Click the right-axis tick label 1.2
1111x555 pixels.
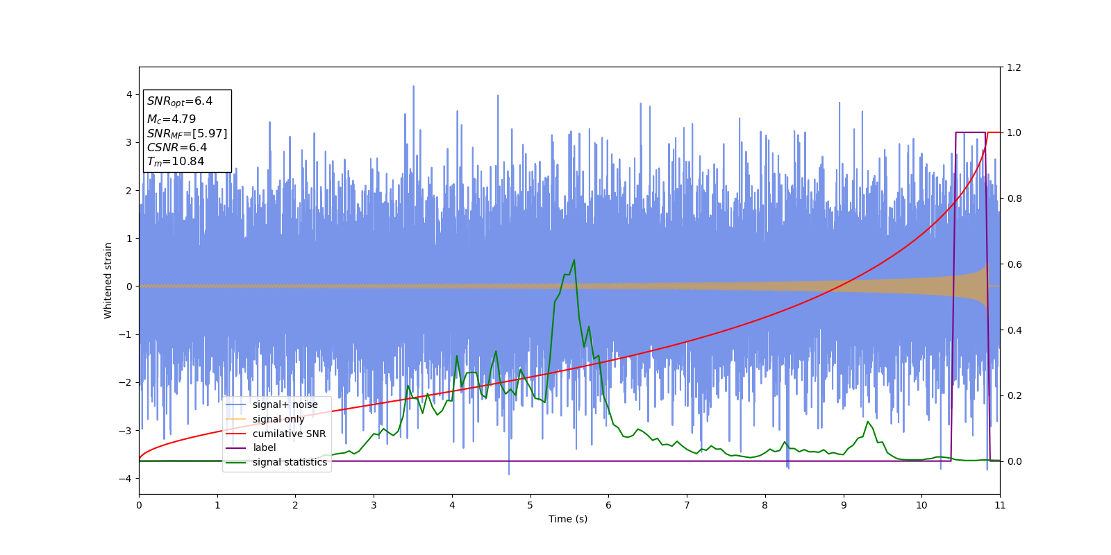(1014, 67)
